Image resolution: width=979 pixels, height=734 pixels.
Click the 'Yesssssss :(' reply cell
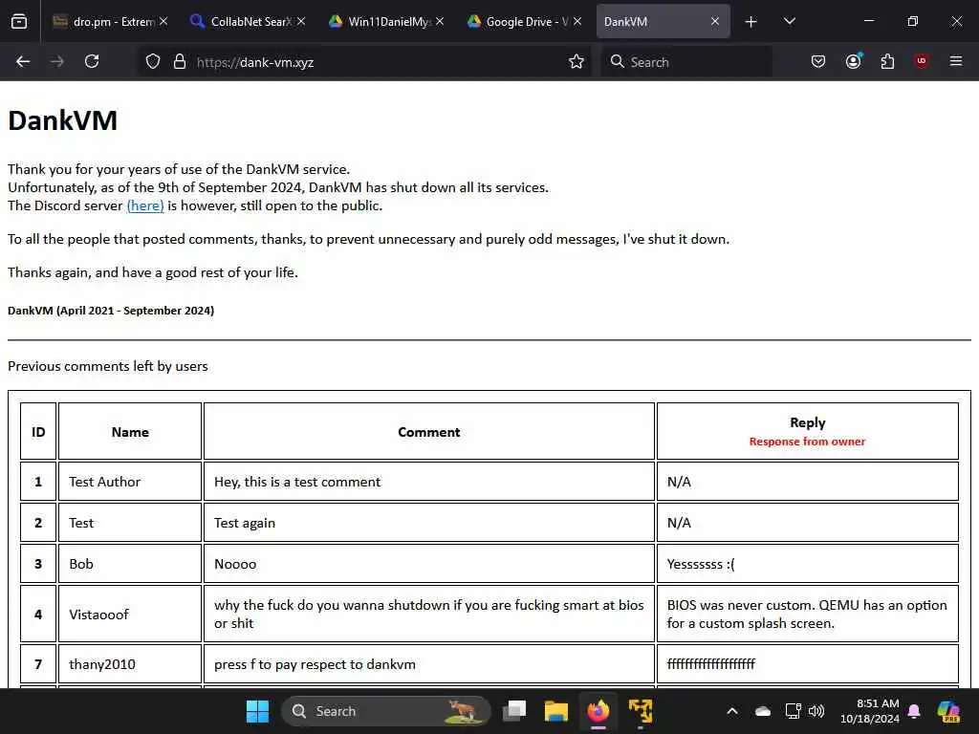807,564
